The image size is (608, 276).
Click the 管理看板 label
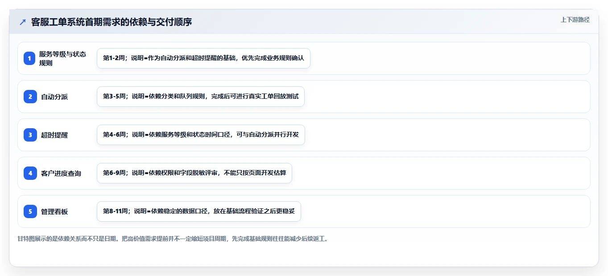(54, 211)
